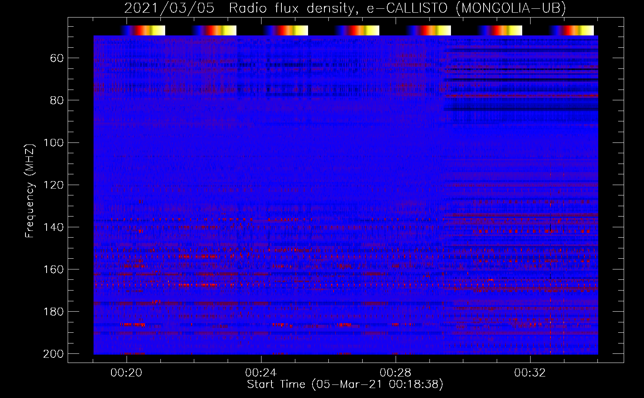Click the 'Frequency (MHZ)' axis label
Screen dimensions: 644x398
pos(30,191)
